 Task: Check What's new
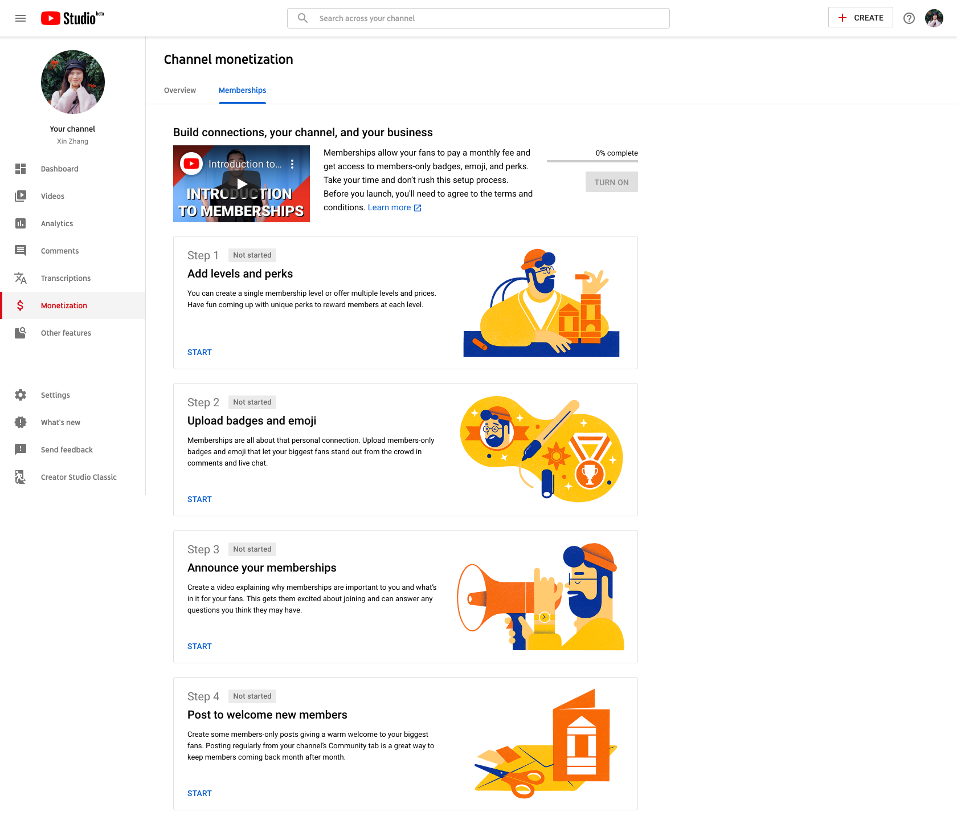tap(60, 422)
